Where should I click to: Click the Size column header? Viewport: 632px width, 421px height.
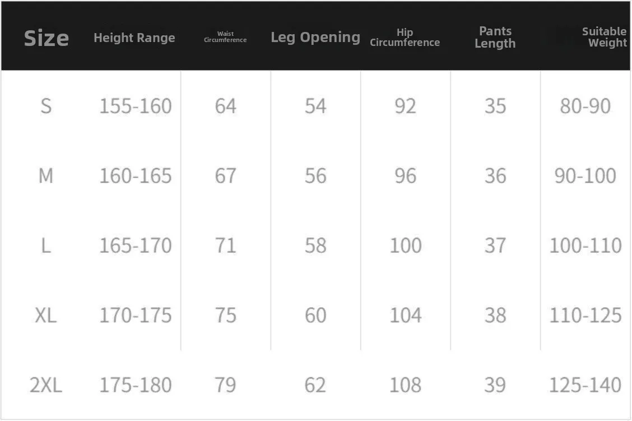pos(47,38)
